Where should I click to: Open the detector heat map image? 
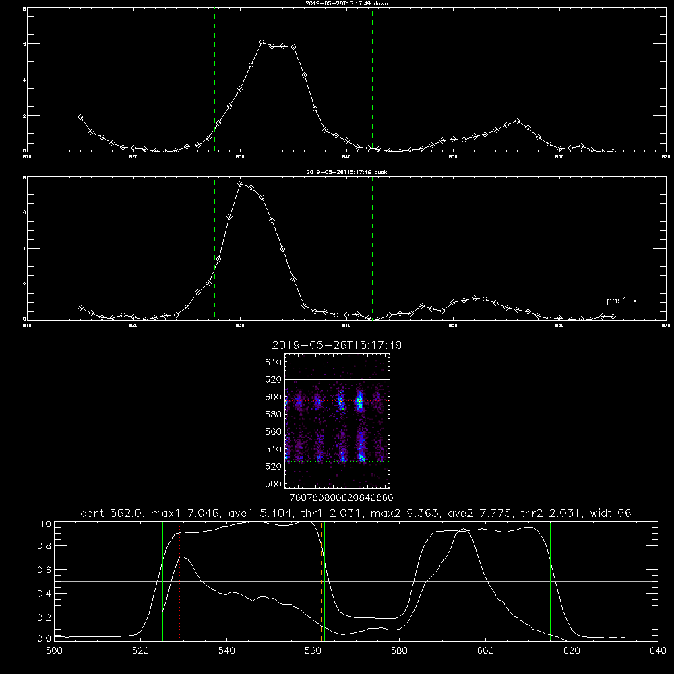pos(337,421)
